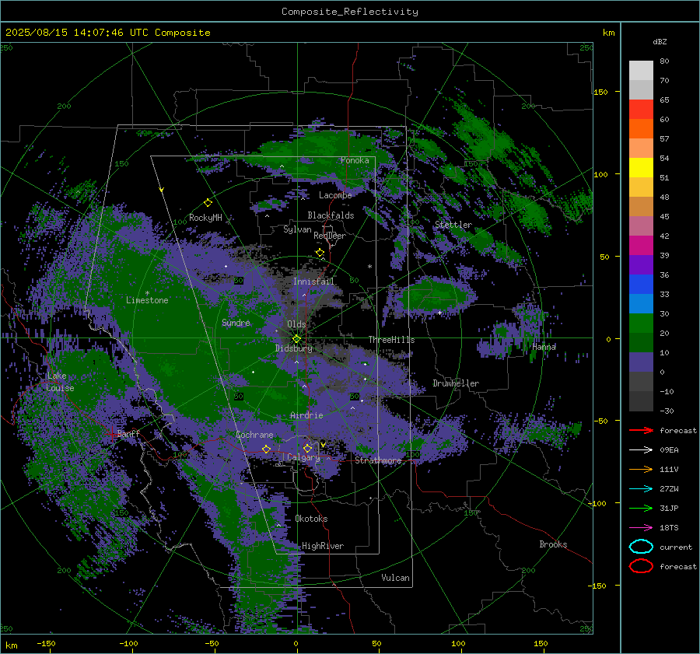The width and height of the screenshot is (700, 654).
Task: Click the 27ZW legend label
Action: coord(669,489)
